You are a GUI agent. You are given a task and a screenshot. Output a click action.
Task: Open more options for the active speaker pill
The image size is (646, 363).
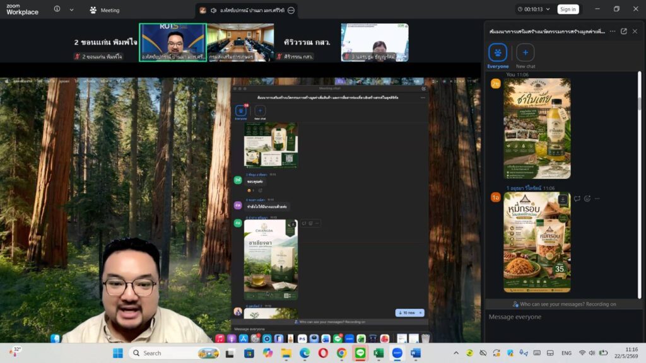(x=291, y=10)
